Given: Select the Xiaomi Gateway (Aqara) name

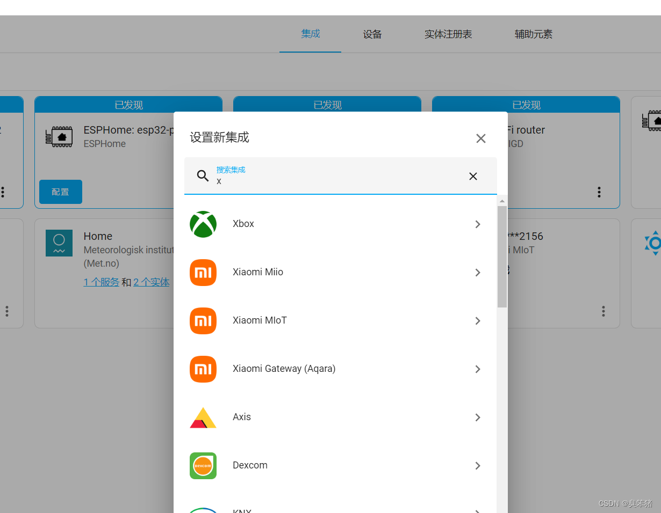Looking at the screenshot, I should (x=284, y=369).
